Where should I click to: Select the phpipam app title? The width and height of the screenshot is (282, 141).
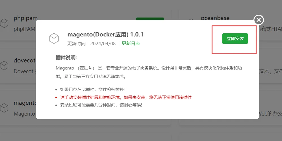[x=25, y=18]
